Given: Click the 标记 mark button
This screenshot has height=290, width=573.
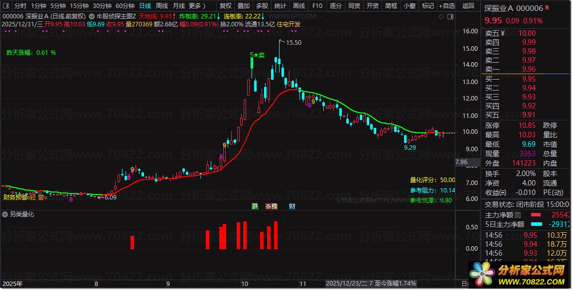Looking at the screenshot, I should (x=428, y=6).
